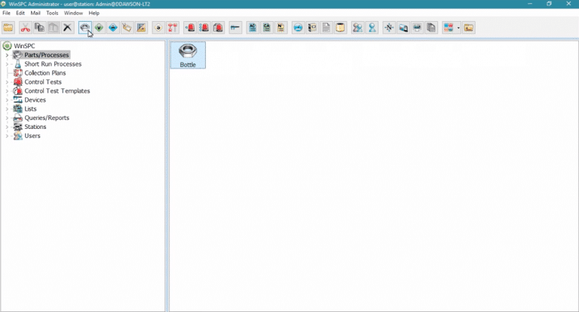Click the Copy icon next to scissors
579x312 pixels.
(39, 28)
